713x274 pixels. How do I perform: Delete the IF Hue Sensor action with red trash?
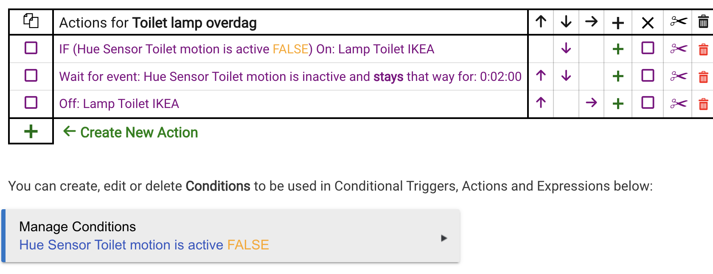[703, 50]
